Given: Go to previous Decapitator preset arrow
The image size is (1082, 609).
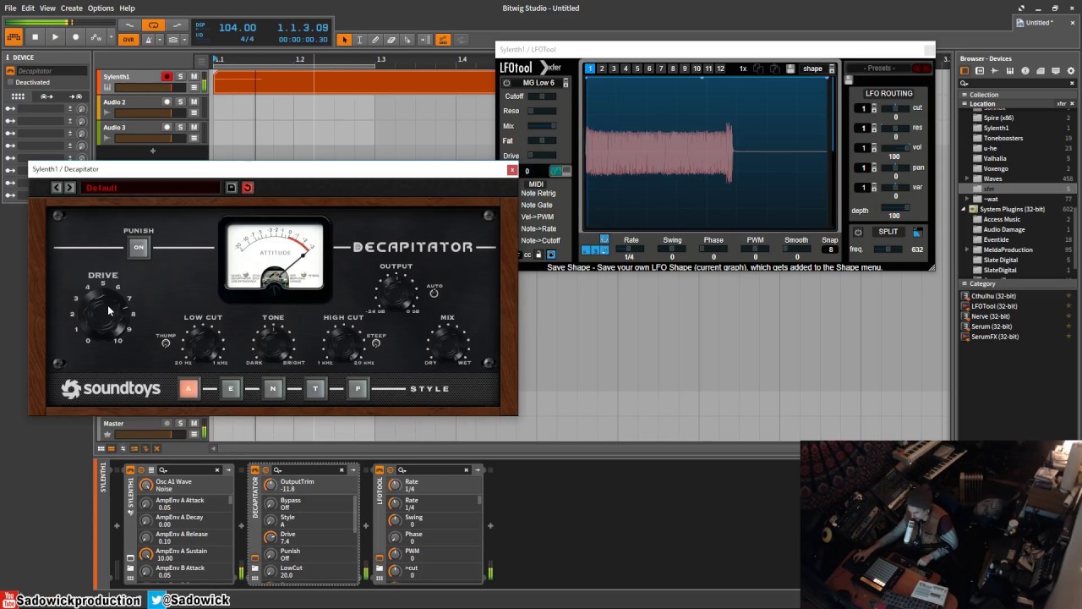Looking at the screenshot, I should click(x=57, y=188).
